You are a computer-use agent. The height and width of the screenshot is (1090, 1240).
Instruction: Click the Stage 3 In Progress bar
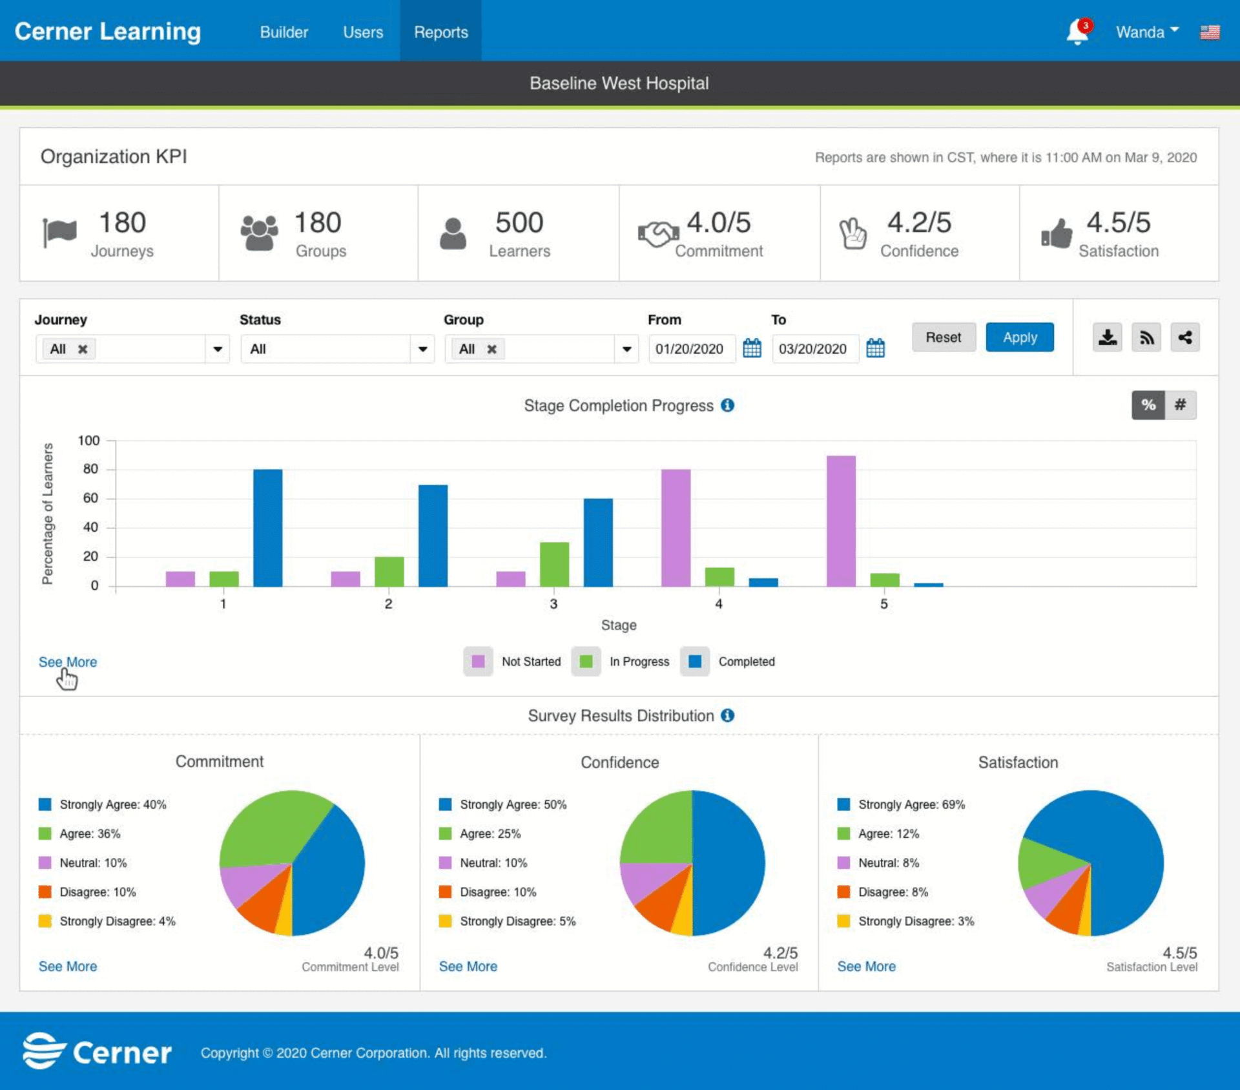click(554, 564)
